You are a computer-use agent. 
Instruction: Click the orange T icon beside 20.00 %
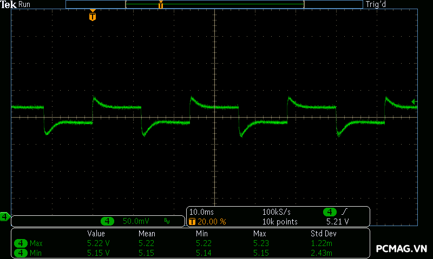(192, 222)
